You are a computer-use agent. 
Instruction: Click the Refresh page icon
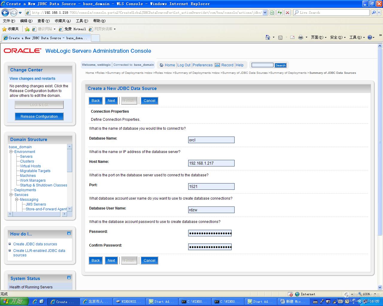point(279,13)
